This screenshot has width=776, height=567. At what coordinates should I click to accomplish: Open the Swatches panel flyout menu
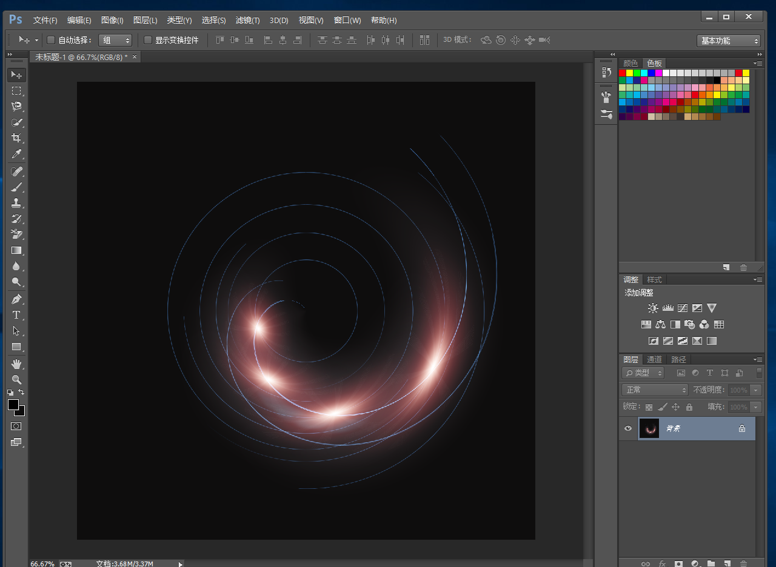758,63
